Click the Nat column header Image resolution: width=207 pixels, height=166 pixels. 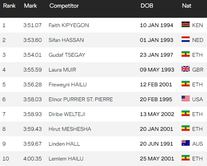[187, 6]
